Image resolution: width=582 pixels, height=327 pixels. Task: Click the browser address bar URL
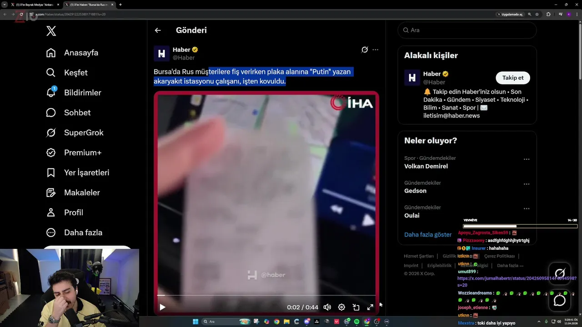click(x=70, y=14)
